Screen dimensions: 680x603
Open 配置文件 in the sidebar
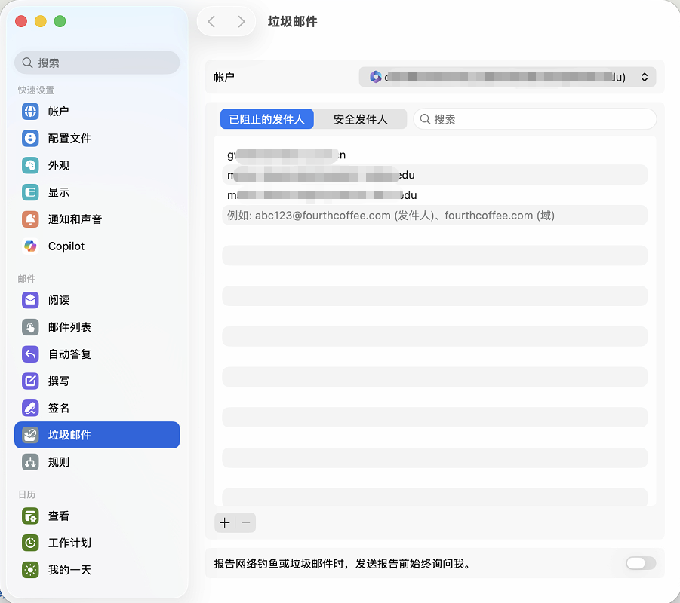point(69,139)
